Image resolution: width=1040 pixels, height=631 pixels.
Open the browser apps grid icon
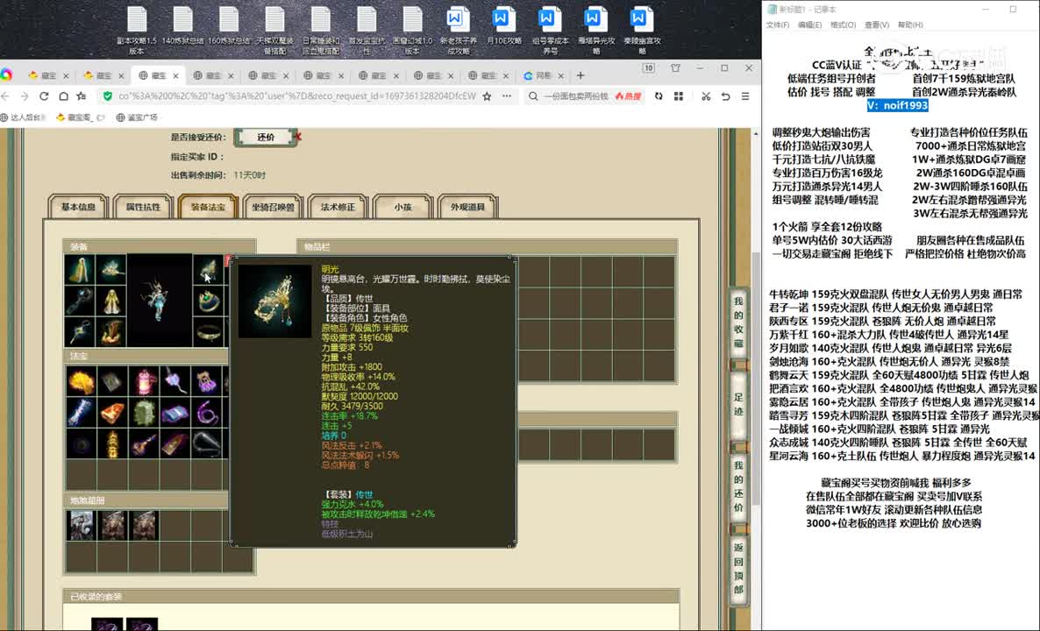pyautogui.click(x=679, y=96)
